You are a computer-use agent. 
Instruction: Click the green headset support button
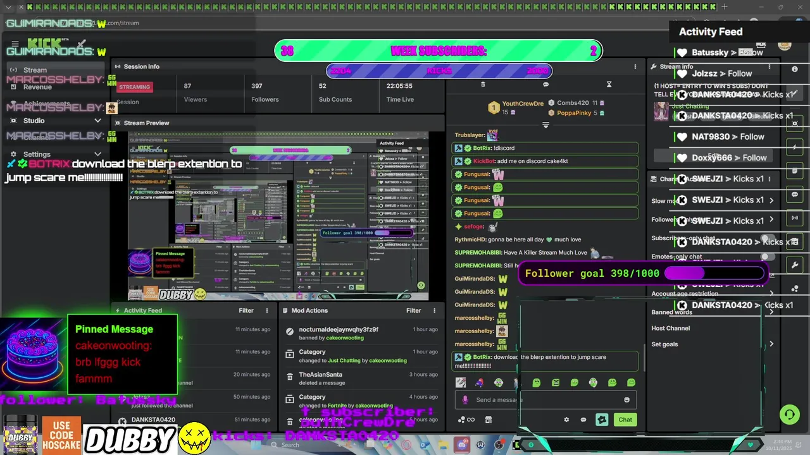tap(789, 415)
